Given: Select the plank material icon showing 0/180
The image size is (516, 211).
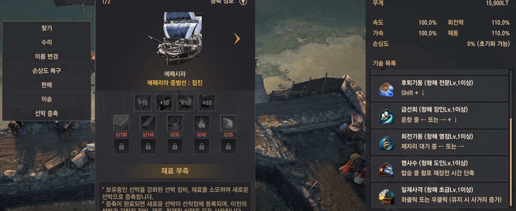Looking at the screenshot, I should [121, 123].
